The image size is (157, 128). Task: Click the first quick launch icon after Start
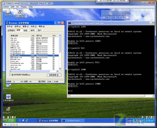[20, 121]
